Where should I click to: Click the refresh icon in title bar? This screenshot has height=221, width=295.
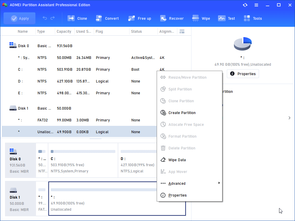point(245,5)
